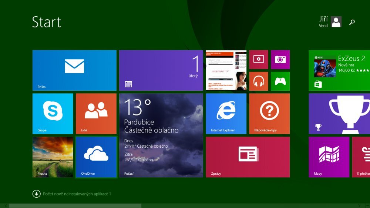The height and width of the screenshot is (208, 370).
Task: Open the Pošta mail tile
Action: click(x=74, y=70)
